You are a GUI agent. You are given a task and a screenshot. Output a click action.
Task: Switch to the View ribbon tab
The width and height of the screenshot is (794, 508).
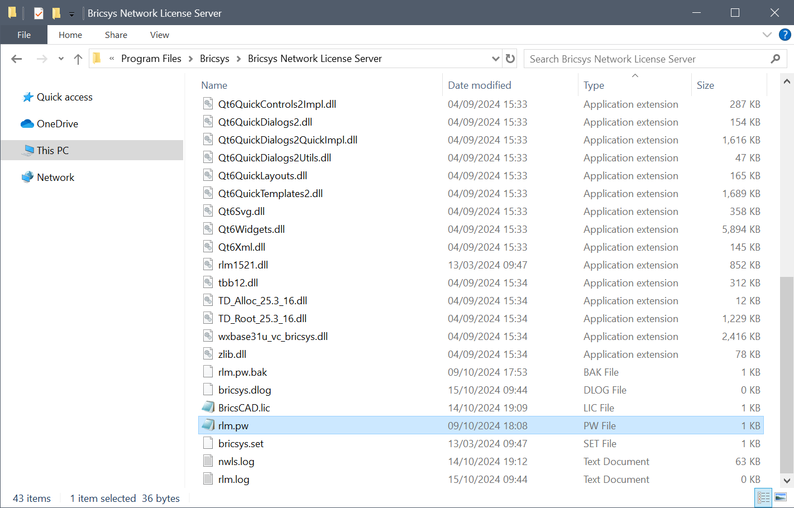159,35
